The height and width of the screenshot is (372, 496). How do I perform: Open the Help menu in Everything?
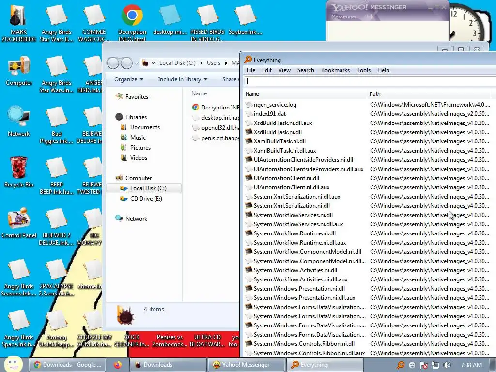383,70
